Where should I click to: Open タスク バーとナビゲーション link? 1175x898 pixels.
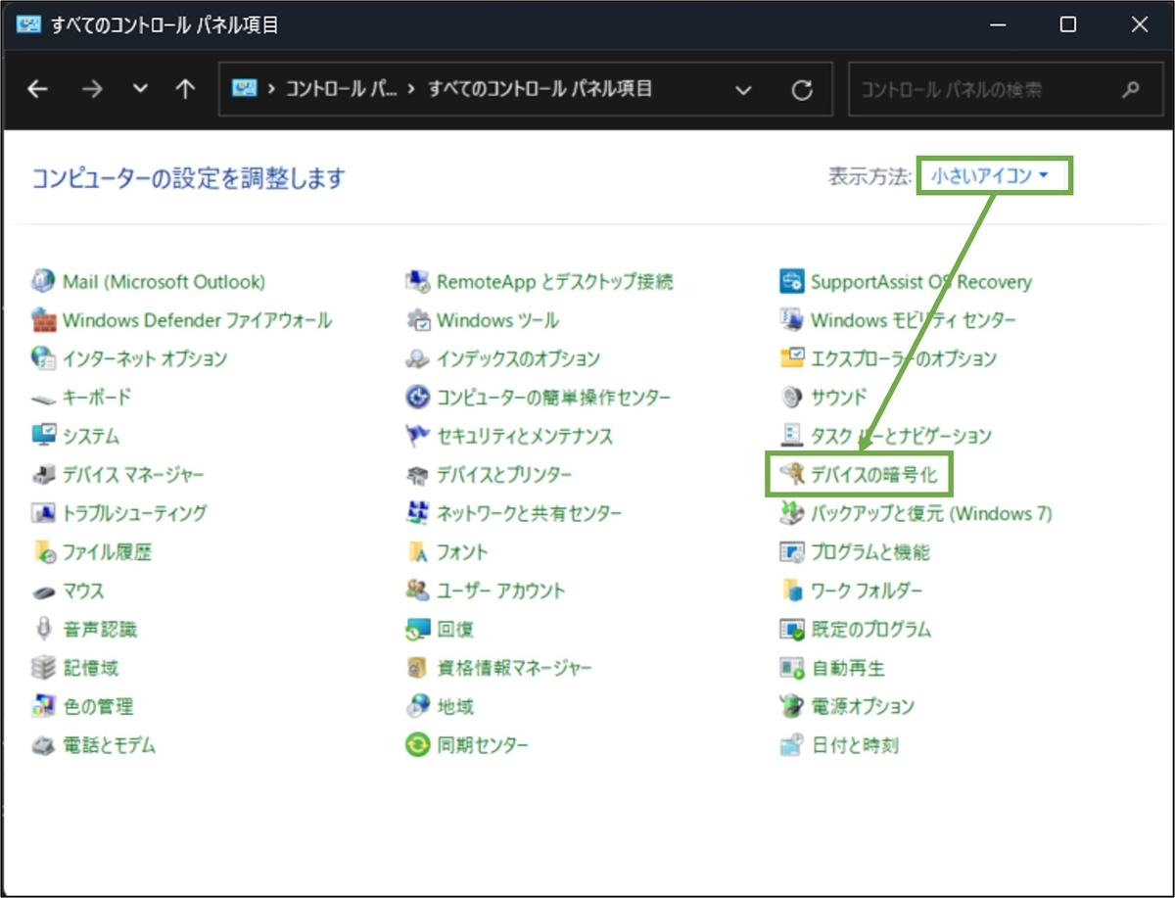click(x=902, y=436)
